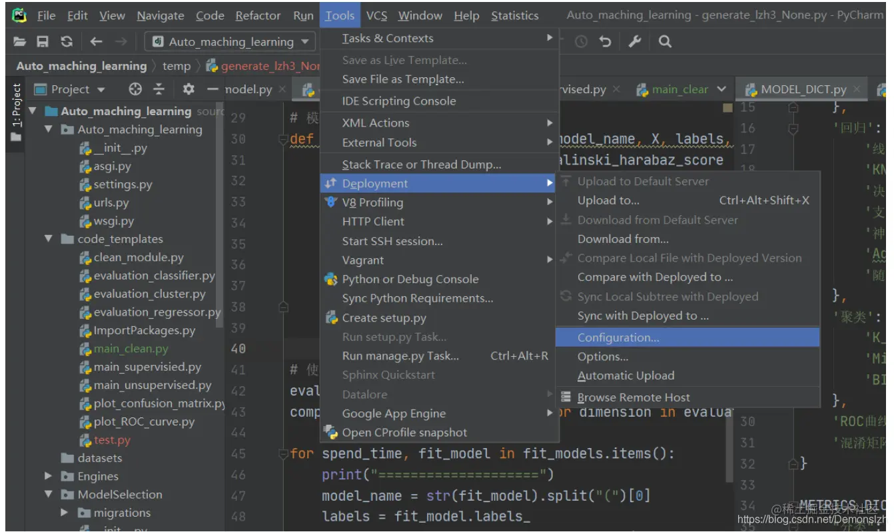Click the Auto_maching_learning breadcrumb
The width and height of the screenshot is (894, 532).
pyautogui.click(x=81, y=66)
